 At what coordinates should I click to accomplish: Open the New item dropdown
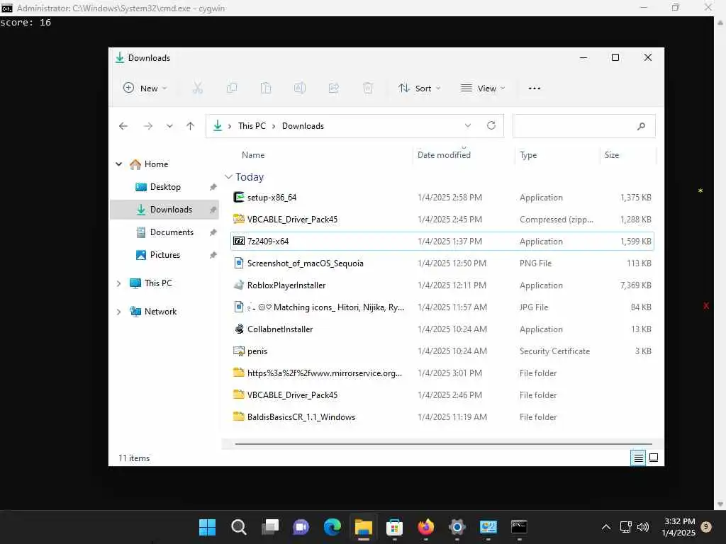(x=145, y=88)
